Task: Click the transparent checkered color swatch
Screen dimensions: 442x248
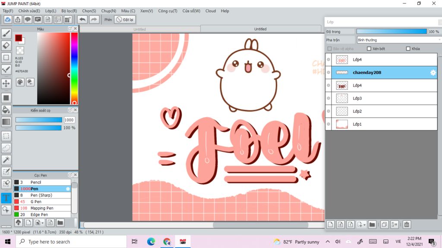Action: point(20,50)
